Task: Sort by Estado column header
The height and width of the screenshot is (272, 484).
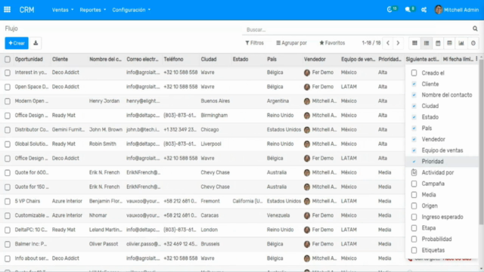Action: click(240, 59)
